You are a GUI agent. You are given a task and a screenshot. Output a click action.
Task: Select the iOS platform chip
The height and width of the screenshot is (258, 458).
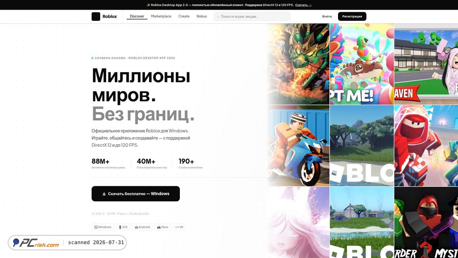[x=123, y=227]
